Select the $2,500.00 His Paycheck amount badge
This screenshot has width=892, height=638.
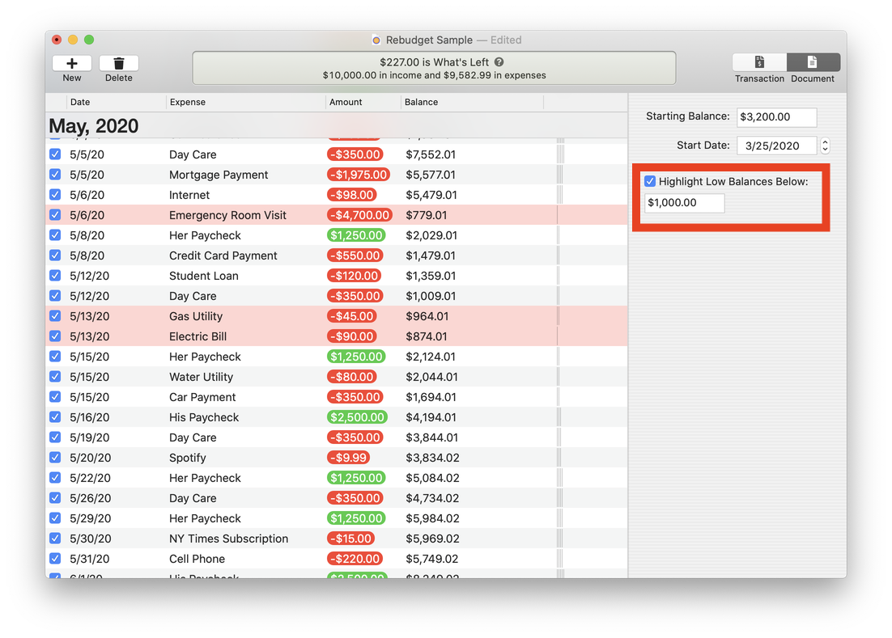[357, 417]
